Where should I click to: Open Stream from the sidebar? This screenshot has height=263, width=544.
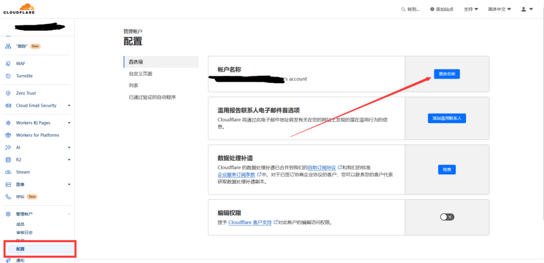point(23,172)
